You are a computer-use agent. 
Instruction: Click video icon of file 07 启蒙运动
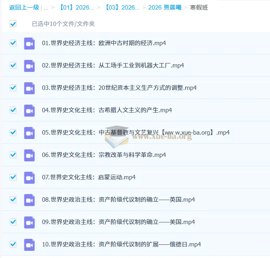pyautogui.click(x=29, y=178)
